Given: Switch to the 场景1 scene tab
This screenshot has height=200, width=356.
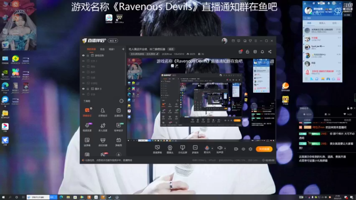Looking at the screenshot, I should click(112, 49).
